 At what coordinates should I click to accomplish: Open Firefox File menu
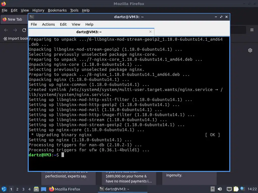click(5, 10)
